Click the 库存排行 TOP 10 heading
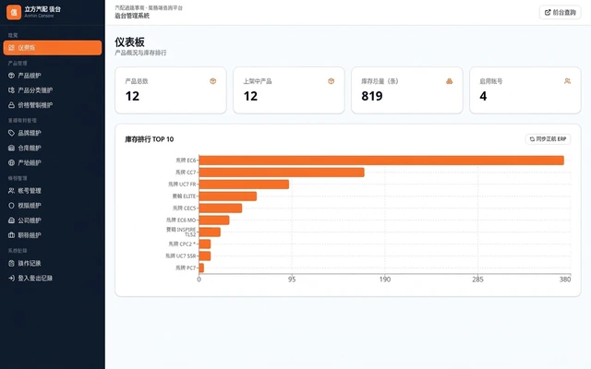591x369 pixels. [150, 139]
